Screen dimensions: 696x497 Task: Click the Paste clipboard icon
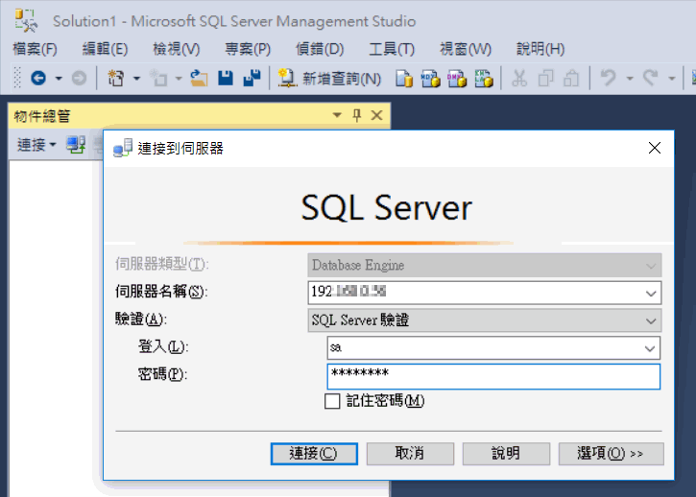pos(571,79)
